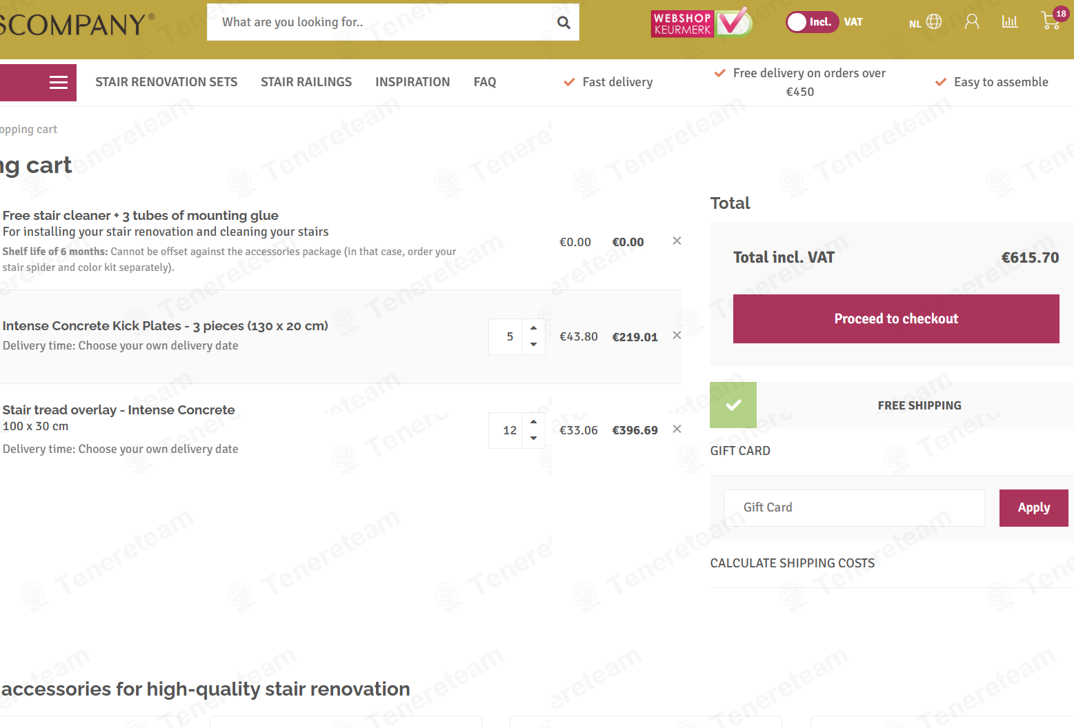Screen dimensions: 1074x728
Task: Open Stair Railings menu item
Action: pos(306,82)
